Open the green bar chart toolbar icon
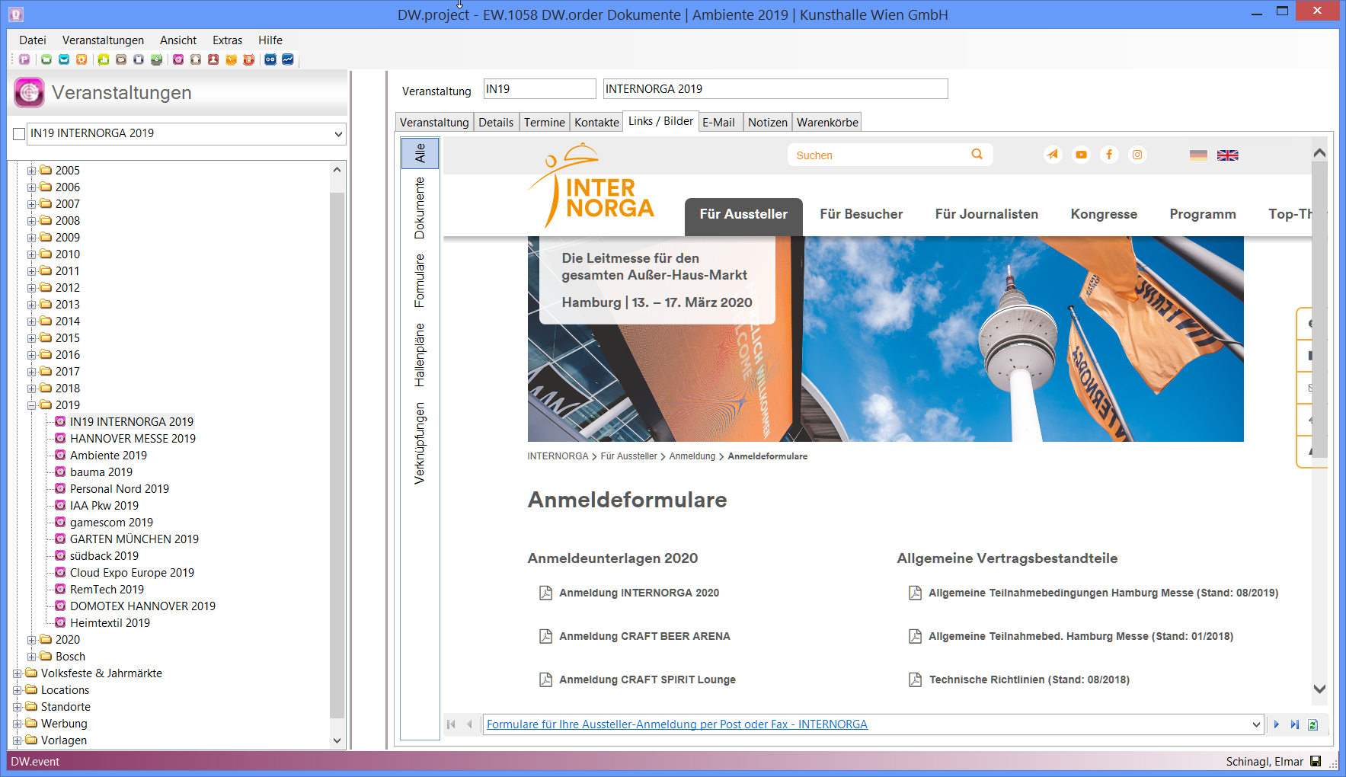 (x=104, y=59)
